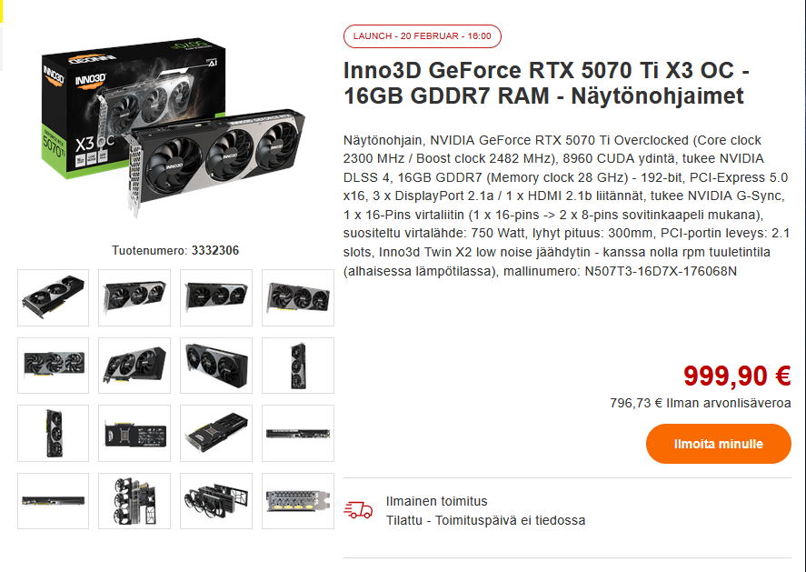806x572 pixels.
Task: Select the first angled card thumbnail
Action: pyautogui.click(x=53, y=297)
